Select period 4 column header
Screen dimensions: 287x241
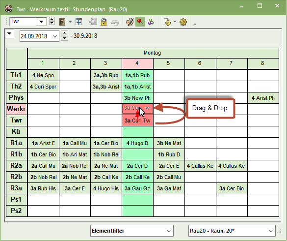pyautogui.click(x=137, y=63)
